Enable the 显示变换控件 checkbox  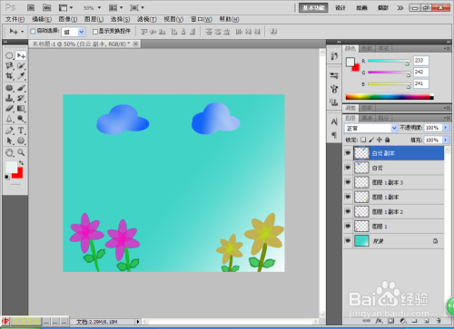tap(95, 31)
